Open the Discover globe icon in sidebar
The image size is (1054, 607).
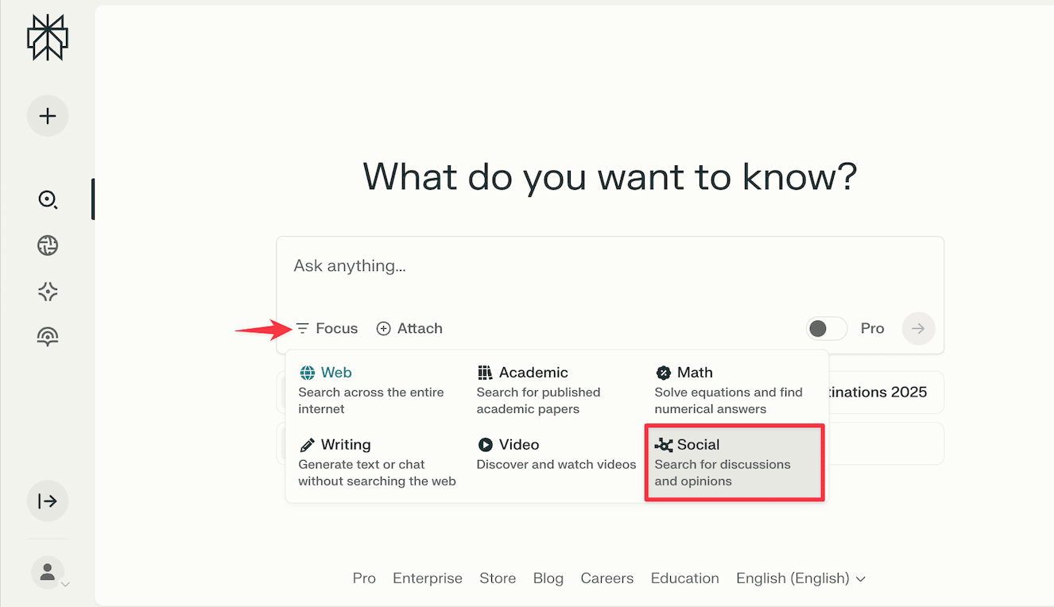pos(48,246)
